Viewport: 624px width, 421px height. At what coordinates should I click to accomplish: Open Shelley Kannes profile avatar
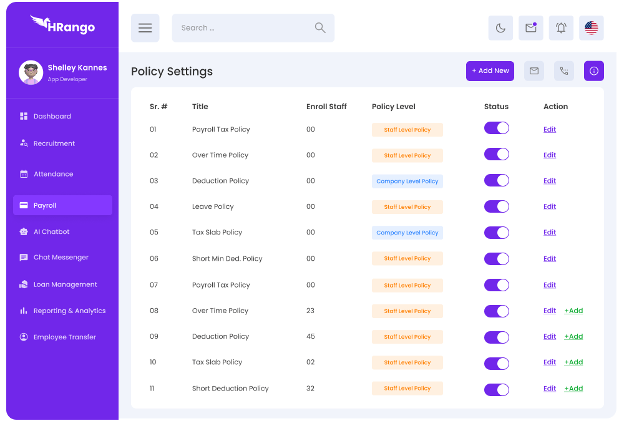pyautogui.click(x=31, y=72)
